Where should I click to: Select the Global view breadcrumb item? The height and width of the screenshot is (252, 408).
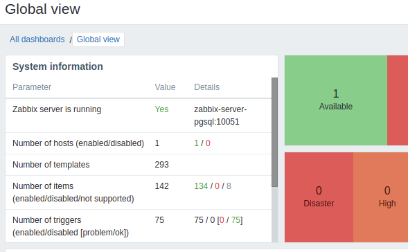click(98, 39)
